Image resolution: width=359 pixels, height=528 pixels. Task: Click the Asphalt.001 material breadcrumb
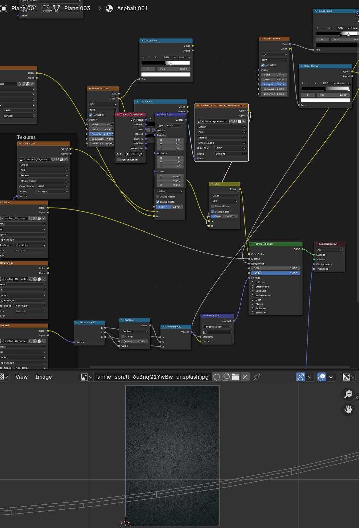pyautogui.click(x=132, y=8)
